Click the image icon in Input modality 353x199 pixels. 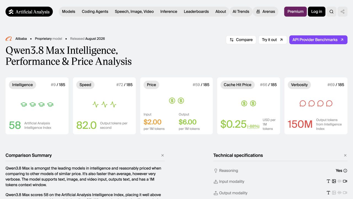click(x=334, y=181)
